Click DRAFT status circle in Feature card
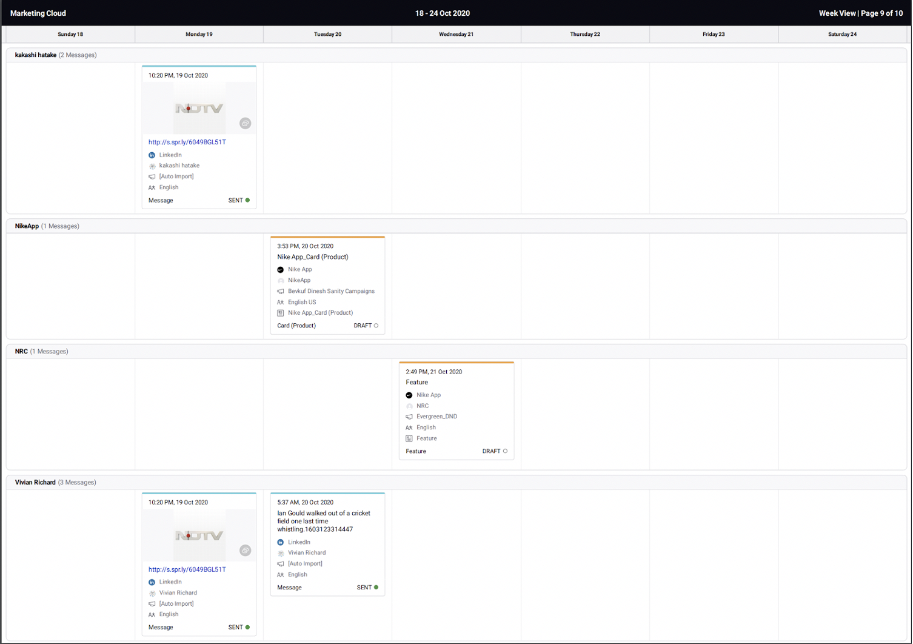The height and width of the screenshot is (644, 913). (x=505, y=451)
